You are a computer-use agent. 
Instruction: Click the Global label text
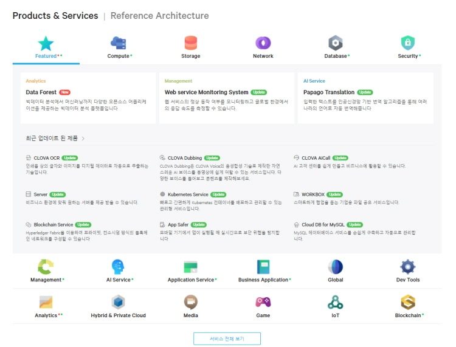[x=335, y=280]
